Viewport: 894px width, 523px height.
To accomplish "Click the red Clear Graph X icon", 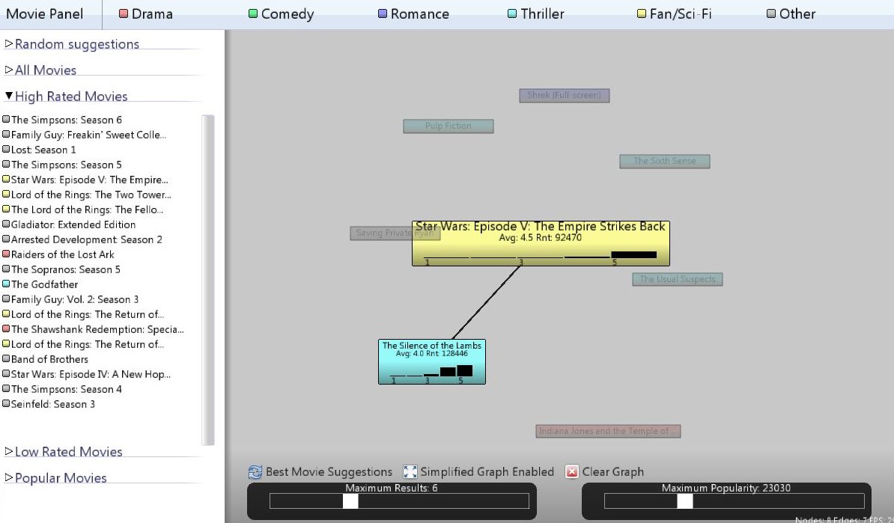I will click(572, 471).
